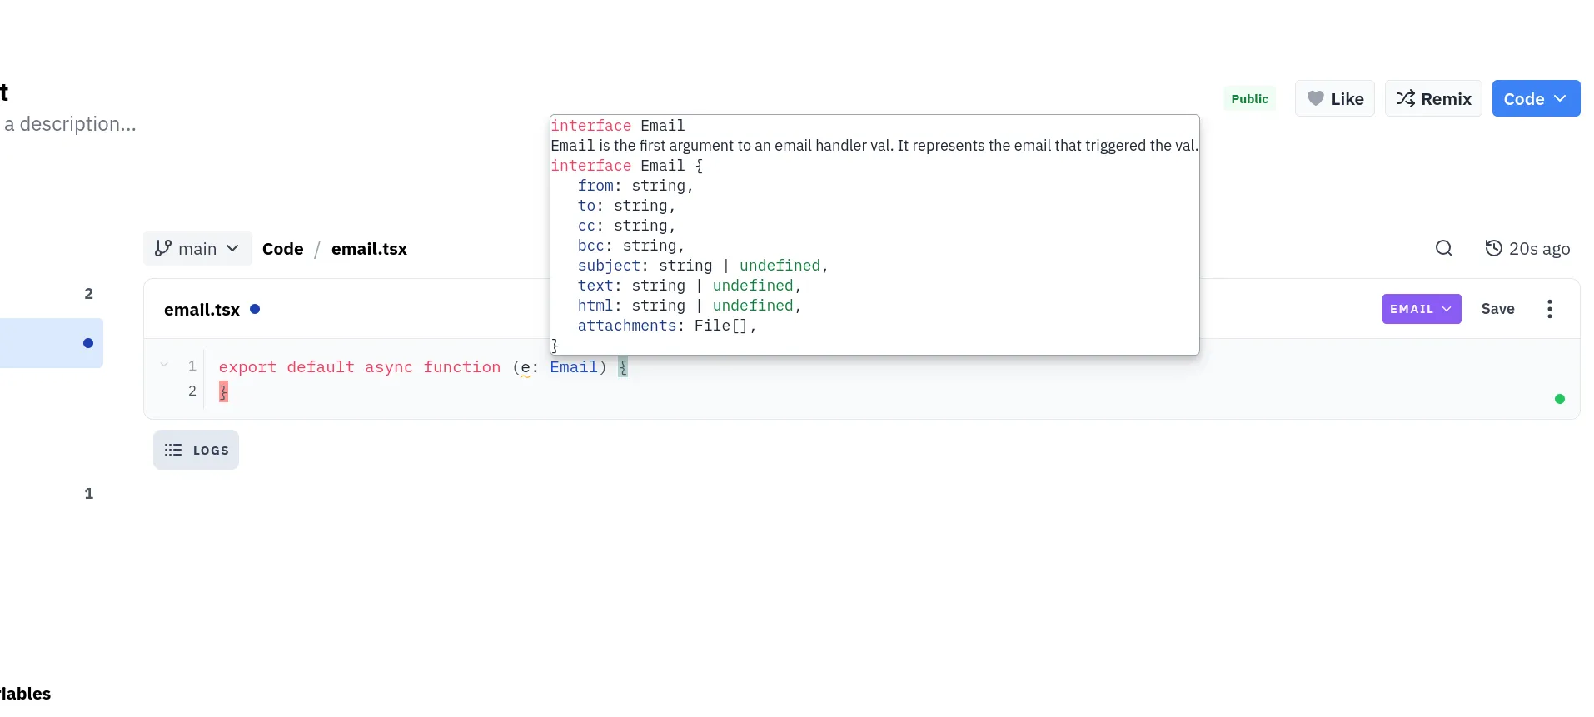Image resolution: width=1594 pixels, height=717 pixels.
Task: Click the heart icon on Like
Action: 1315,98
